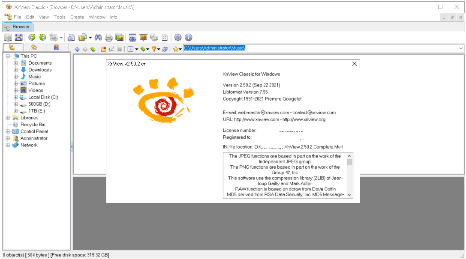Open the Create menu
466x259 pixels.
point(77,17)
